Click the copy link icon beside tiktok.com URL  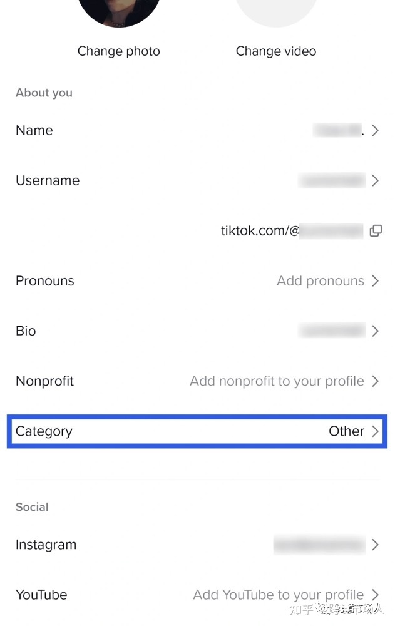point(376,230)
